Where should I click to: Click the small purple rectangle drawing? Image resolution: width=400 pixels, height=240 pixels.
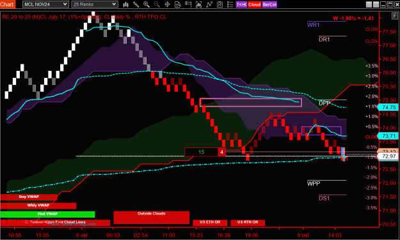321,131
